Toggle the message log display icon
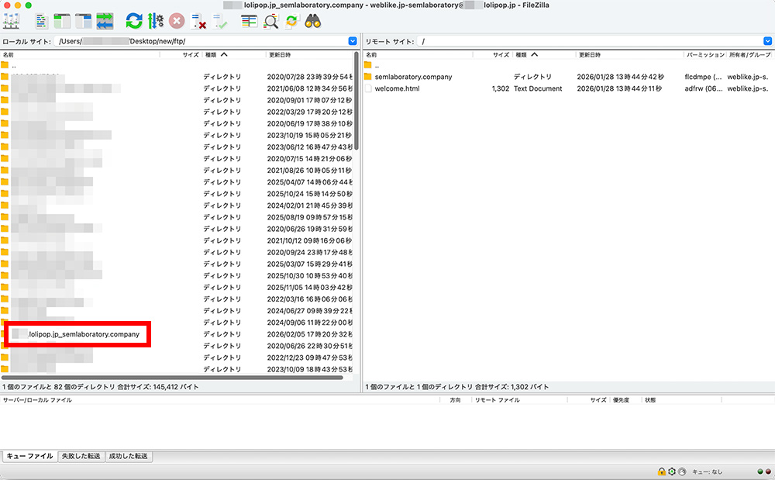This screenshot has height=480, width=775. 42,21
